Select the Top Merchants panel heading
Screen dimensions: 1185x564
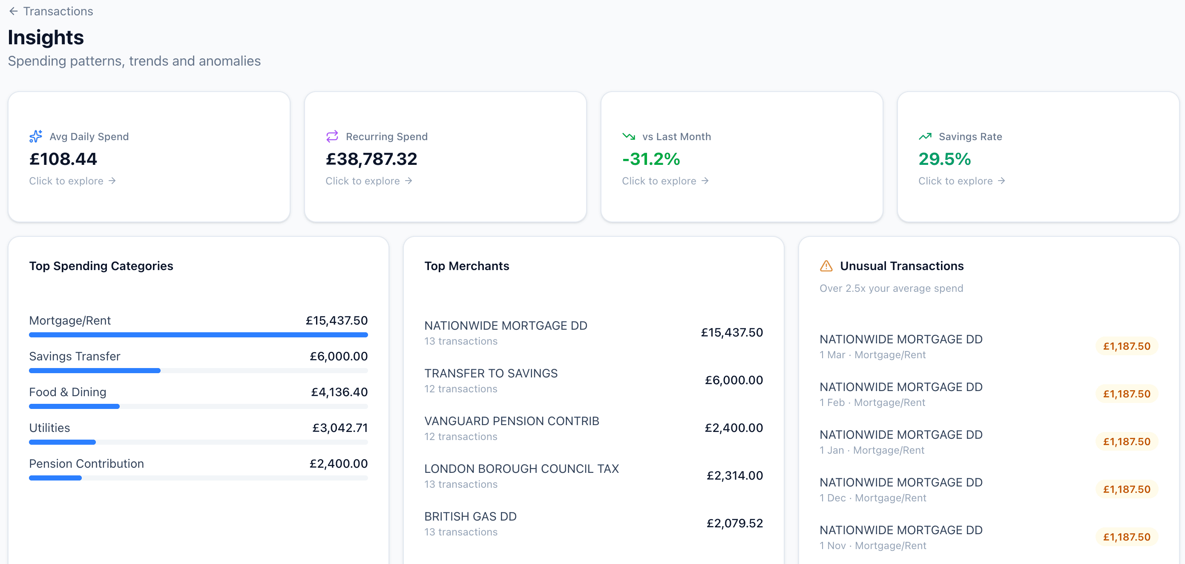(467, 266)
